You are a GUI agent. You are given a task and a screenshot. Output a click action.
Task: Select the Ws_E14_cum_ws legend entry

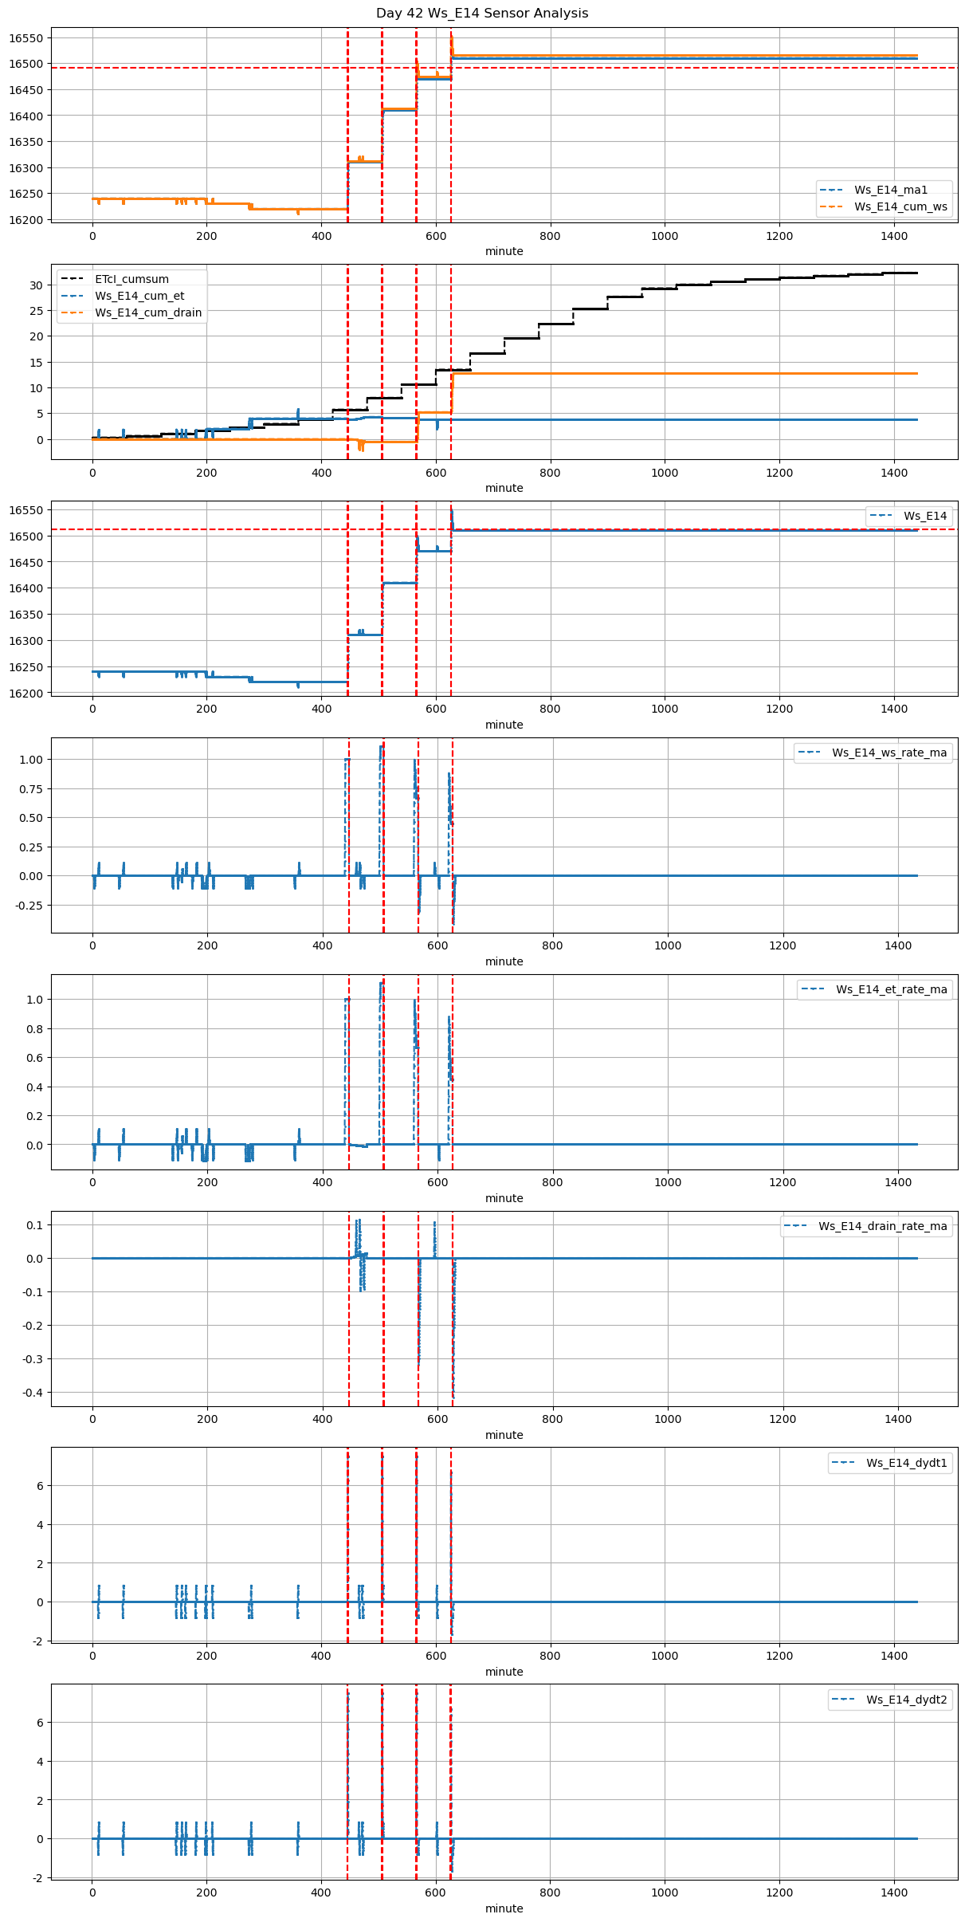(x=900, y=206)
